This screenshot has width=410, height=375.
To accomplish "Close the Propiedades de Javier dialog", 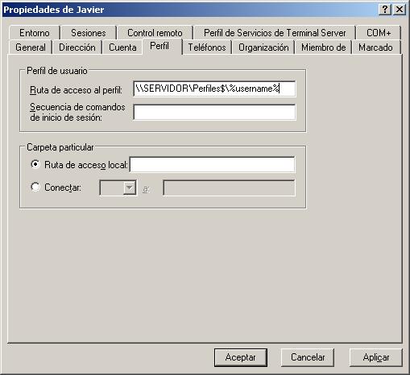I will 400,10.
